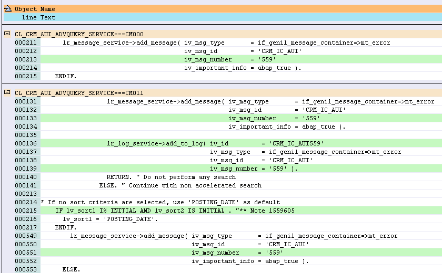Select highlighted line 000133
This screenshot has height=273, width=442.
click(x=241, y=118)
